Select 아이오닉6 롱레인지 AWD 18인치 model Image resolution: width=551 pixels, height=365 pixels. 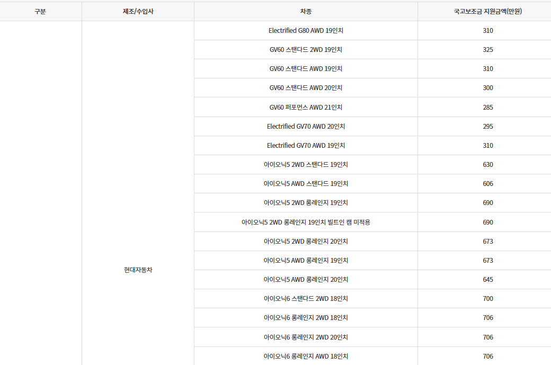(x=306, y=356)
